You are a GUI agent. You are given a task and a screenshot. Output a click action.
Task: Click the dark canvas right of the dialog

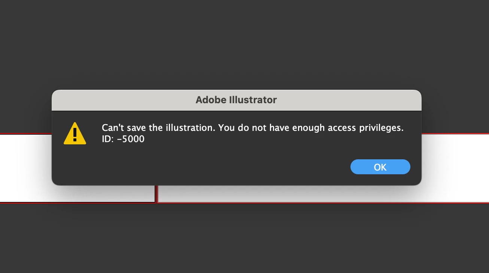455,112
